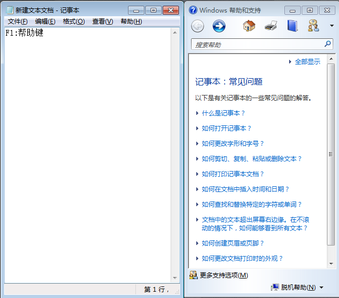Open Help and Support home icon
339x298 pixels.
coord(249,26)
